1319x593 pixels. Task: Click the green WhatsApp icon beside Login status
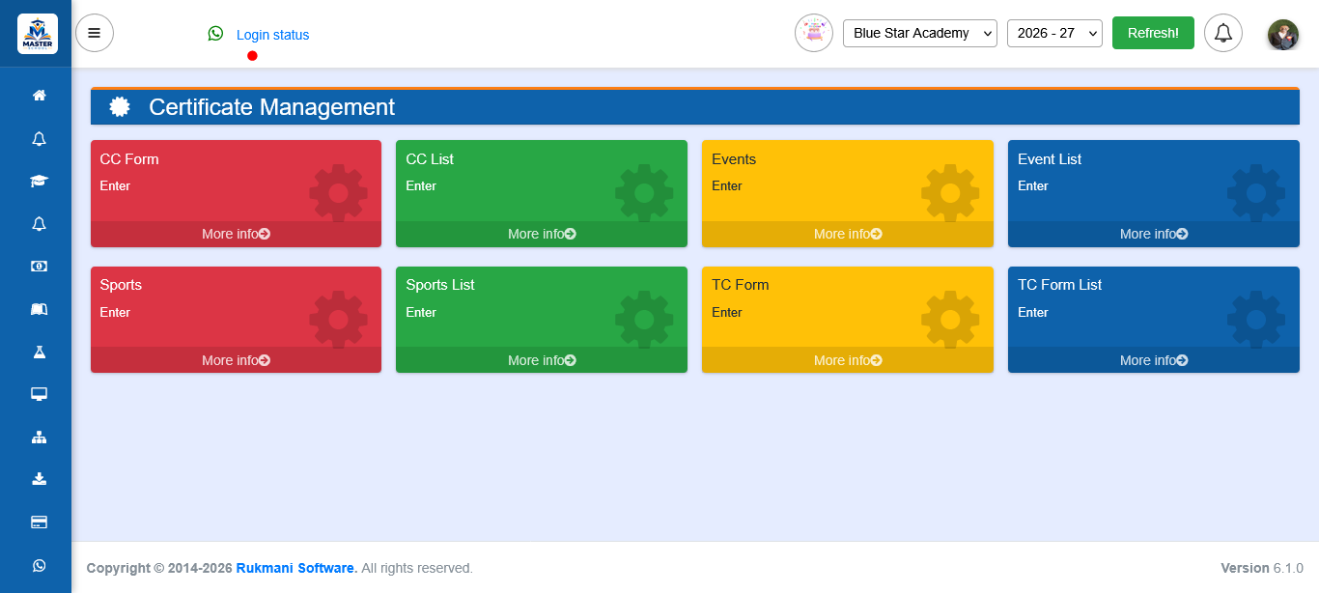tap(215, 34)
